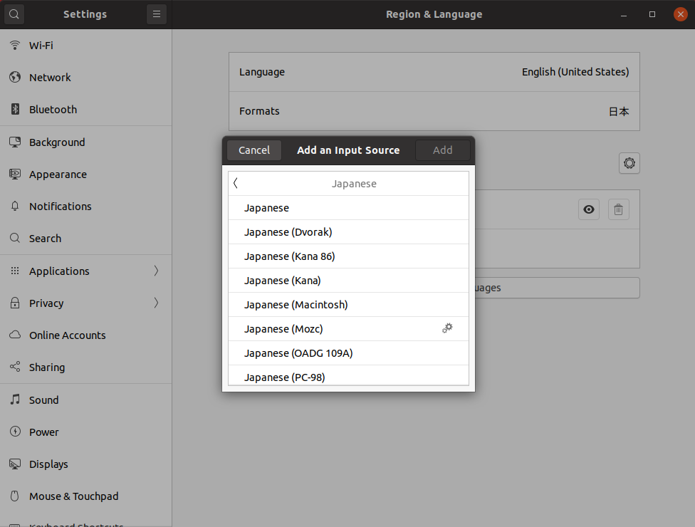Screen dimensions: 695x527
Task: Open the Wi-Fi settings panel
Action: (x=86, y=45)
